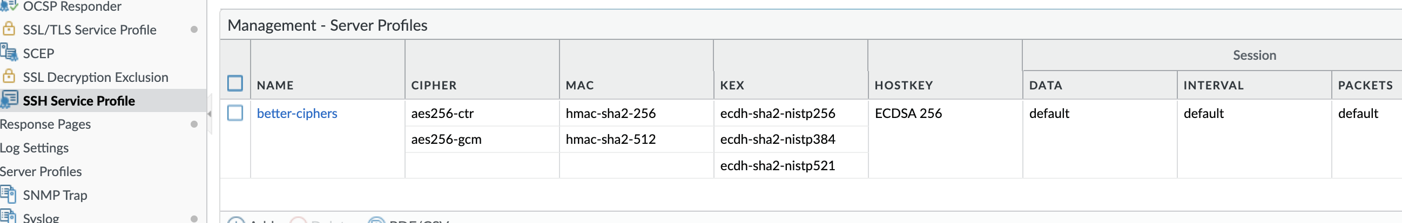Sort by the NAME column header

275,85
